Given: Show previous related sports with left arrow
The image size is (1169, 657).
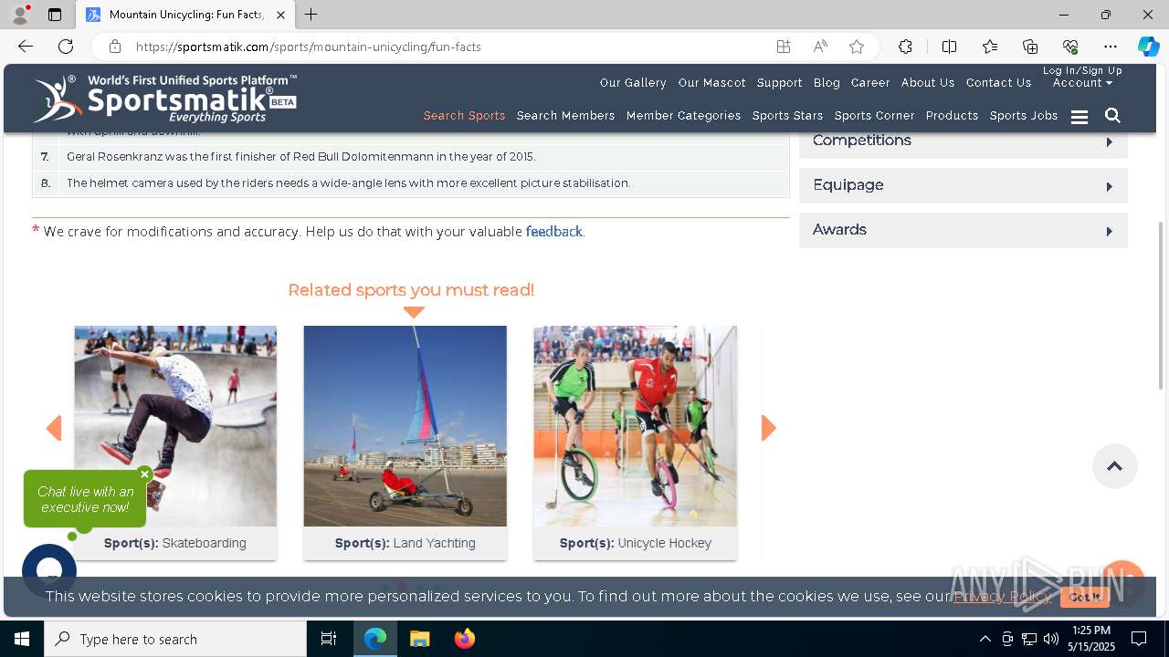Looking at the screenshot, I should (54, 428).
